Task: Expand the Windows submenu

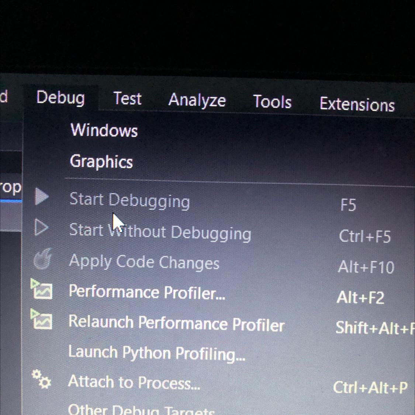Action: pos(104,130)
